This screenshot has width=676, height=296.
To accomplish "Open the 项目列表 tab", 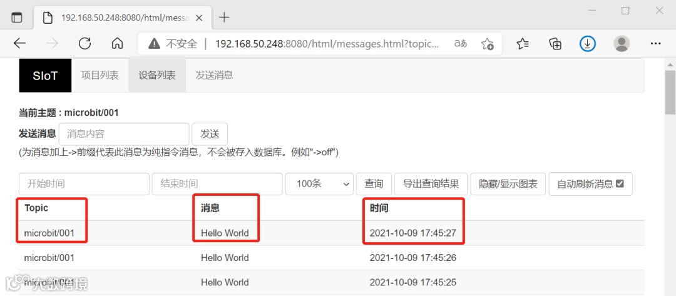I will 100,75.
